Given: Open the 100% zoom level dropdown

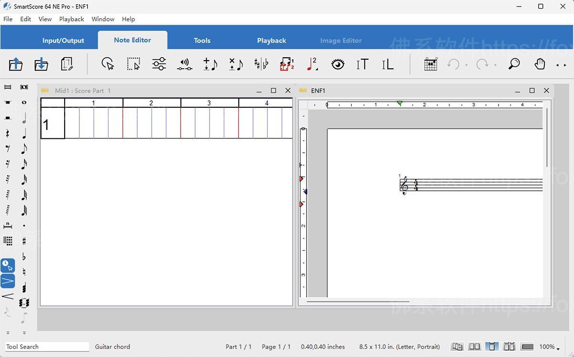Looking at the screenshot, I should point(550,346).
